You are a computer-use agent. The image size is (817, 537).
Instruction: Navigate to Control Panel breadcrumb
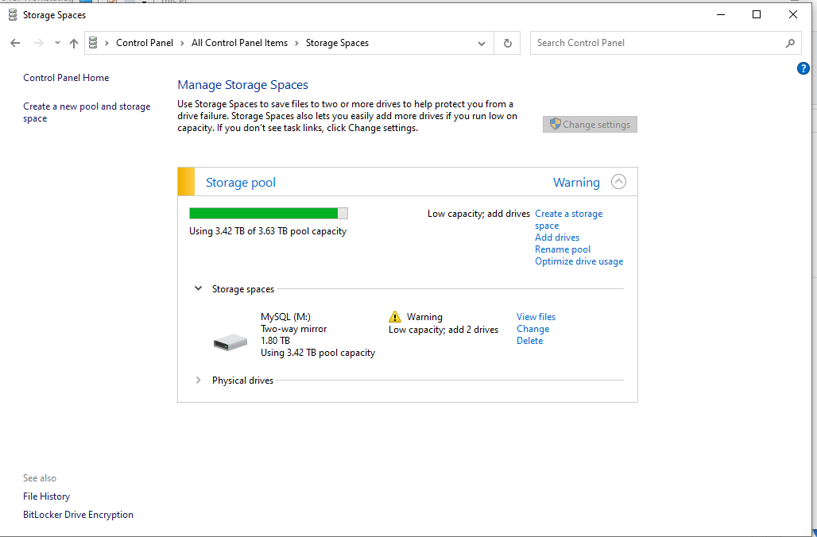pyautogui.click(x=144, y=43)
